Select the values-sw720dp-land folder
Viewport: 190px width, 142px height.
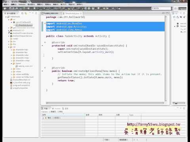point(23,77)
